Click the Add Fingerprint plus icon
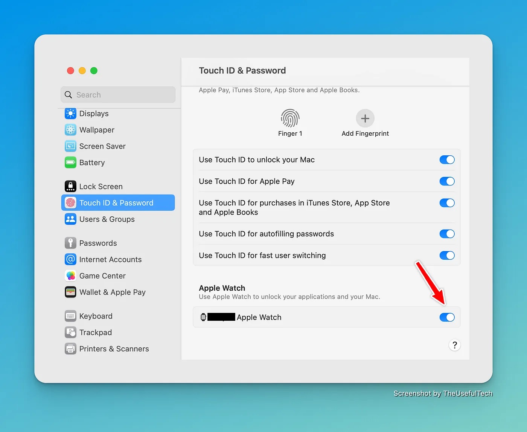Viewport: 527px width, 432px height. point(365,118)
